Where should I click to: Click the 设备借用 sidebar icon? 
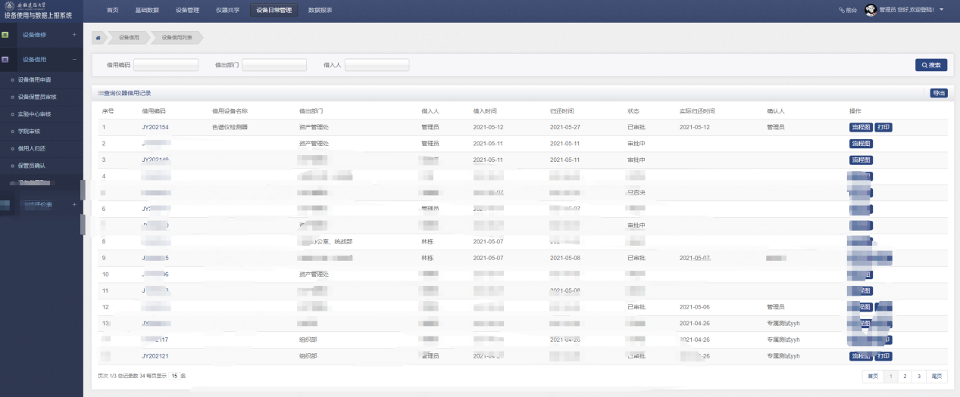pos(5,59)
